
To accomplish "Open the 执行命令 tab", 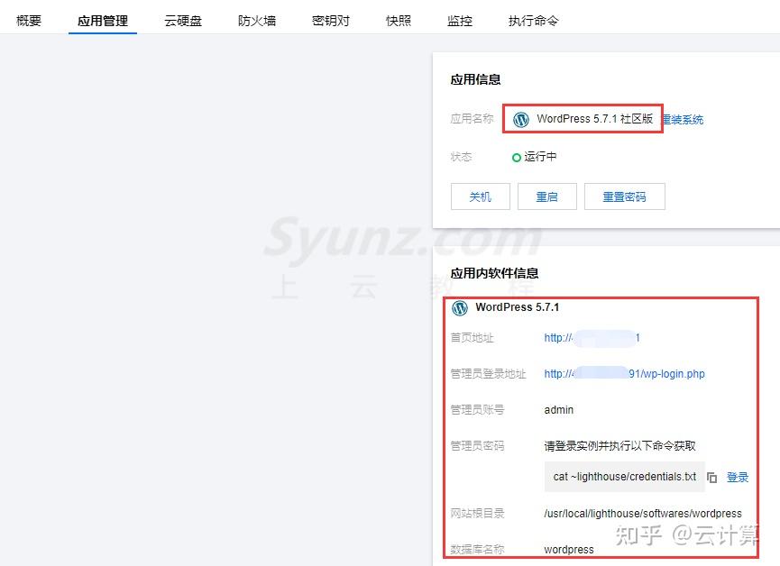I will click(533, 21).
